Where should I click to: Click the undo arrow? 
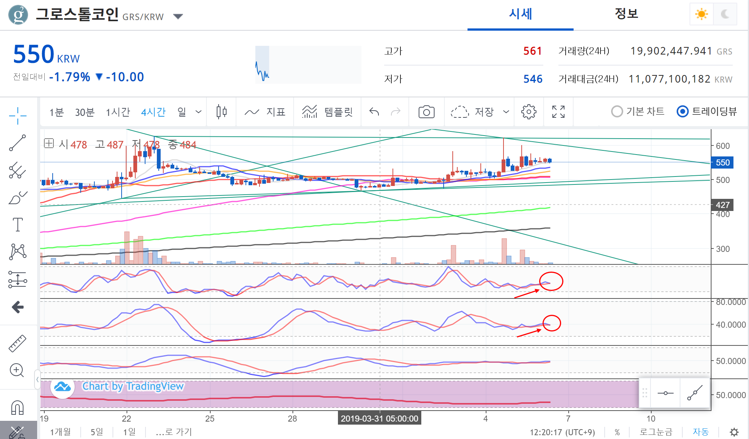point(374,112)
